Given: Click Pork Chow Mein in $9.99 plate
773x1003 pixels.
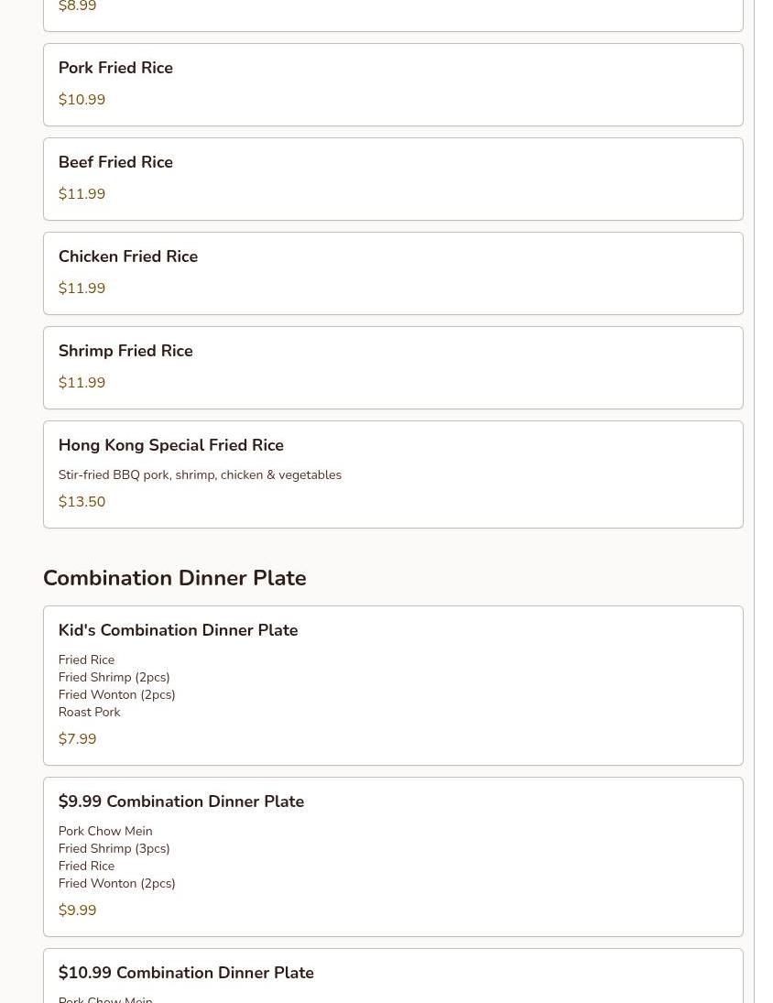Looking at the screenshot, I should click(105, 831).
